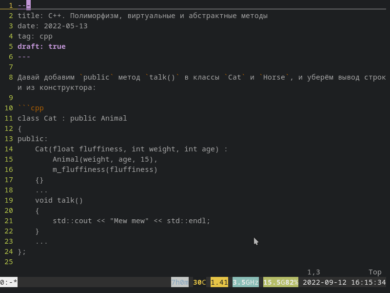
Task: Click "float fluffiness" in the Cat constructor
Action: tap(88, 149)
